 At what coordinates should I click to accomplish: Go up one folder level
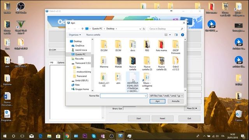[82, 29]
